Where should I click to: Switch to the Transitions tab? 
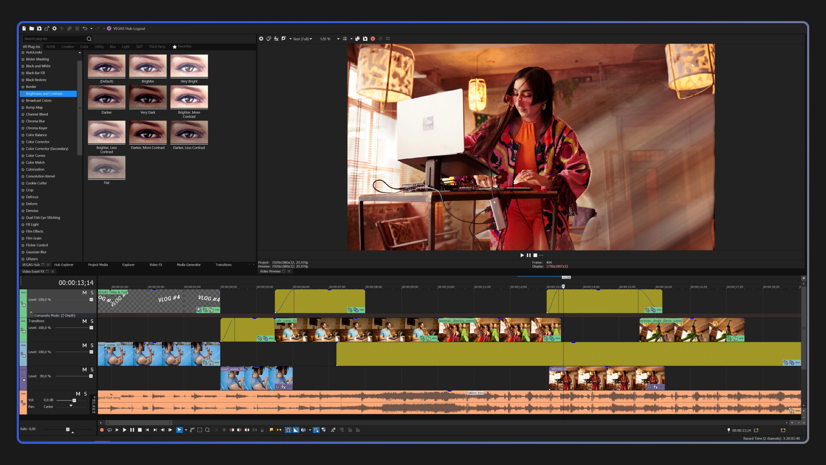(x=223, y=265)
